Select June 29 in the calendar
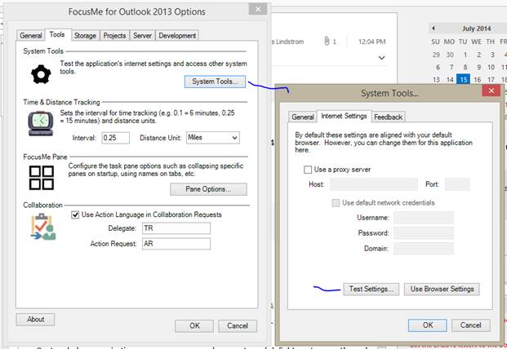Viewport: 507px width, 349px height. point(436,55)
